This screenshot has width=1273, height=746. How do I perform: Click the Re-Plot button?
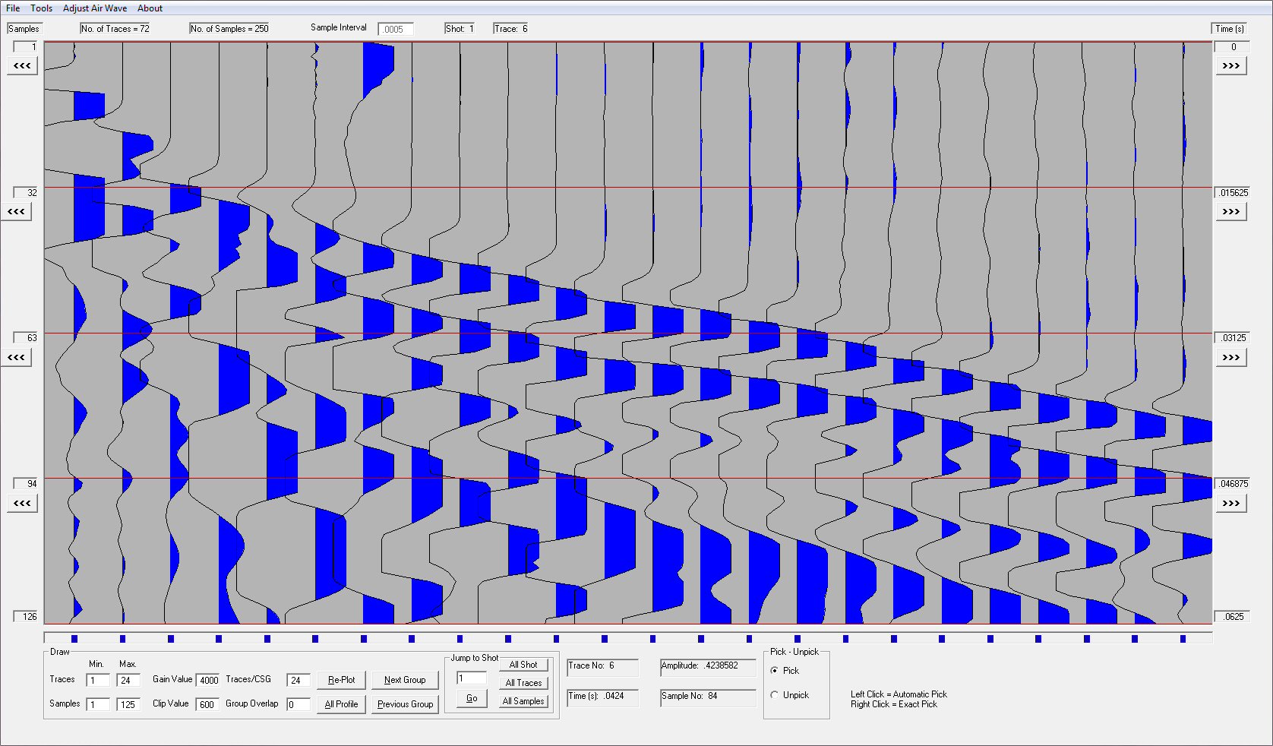coord(341,680)
